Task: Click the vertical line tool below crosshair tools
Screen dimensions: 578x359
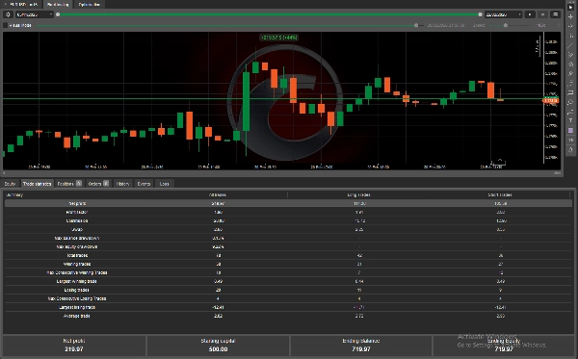Action: 570,36
